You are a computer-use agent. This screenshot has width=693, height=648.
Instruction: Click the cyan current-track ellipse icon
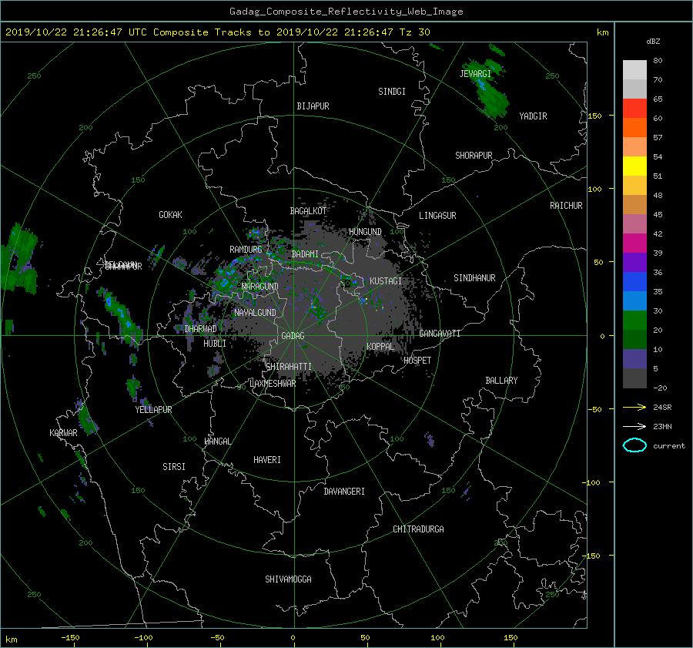pos(634,445)
